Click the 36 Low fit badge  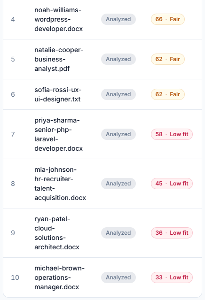[x=172, y=233]
